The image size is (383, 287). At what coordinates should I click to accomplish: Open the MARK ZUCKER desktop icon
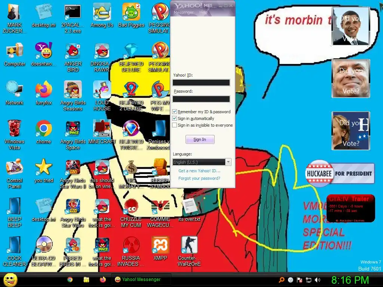pyautogui.click(x=14, y=18)
